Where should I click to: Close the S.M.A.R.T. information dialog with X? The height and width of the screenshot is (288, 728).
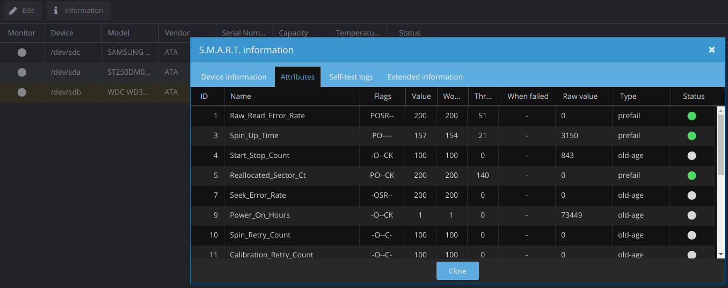click(712, 49)
